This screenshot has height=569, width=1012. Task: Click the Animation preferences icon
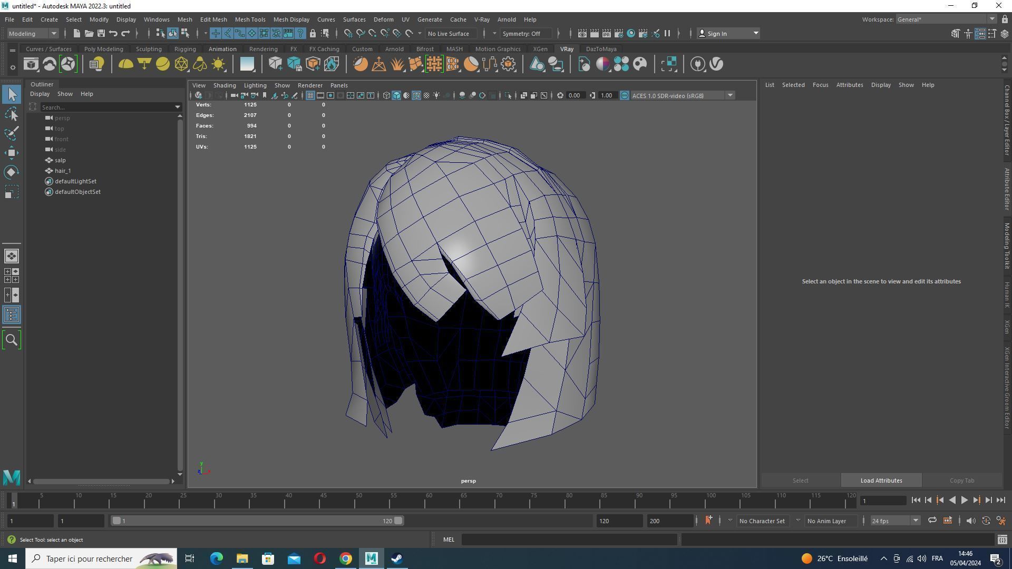click(x=1001, y=521)
